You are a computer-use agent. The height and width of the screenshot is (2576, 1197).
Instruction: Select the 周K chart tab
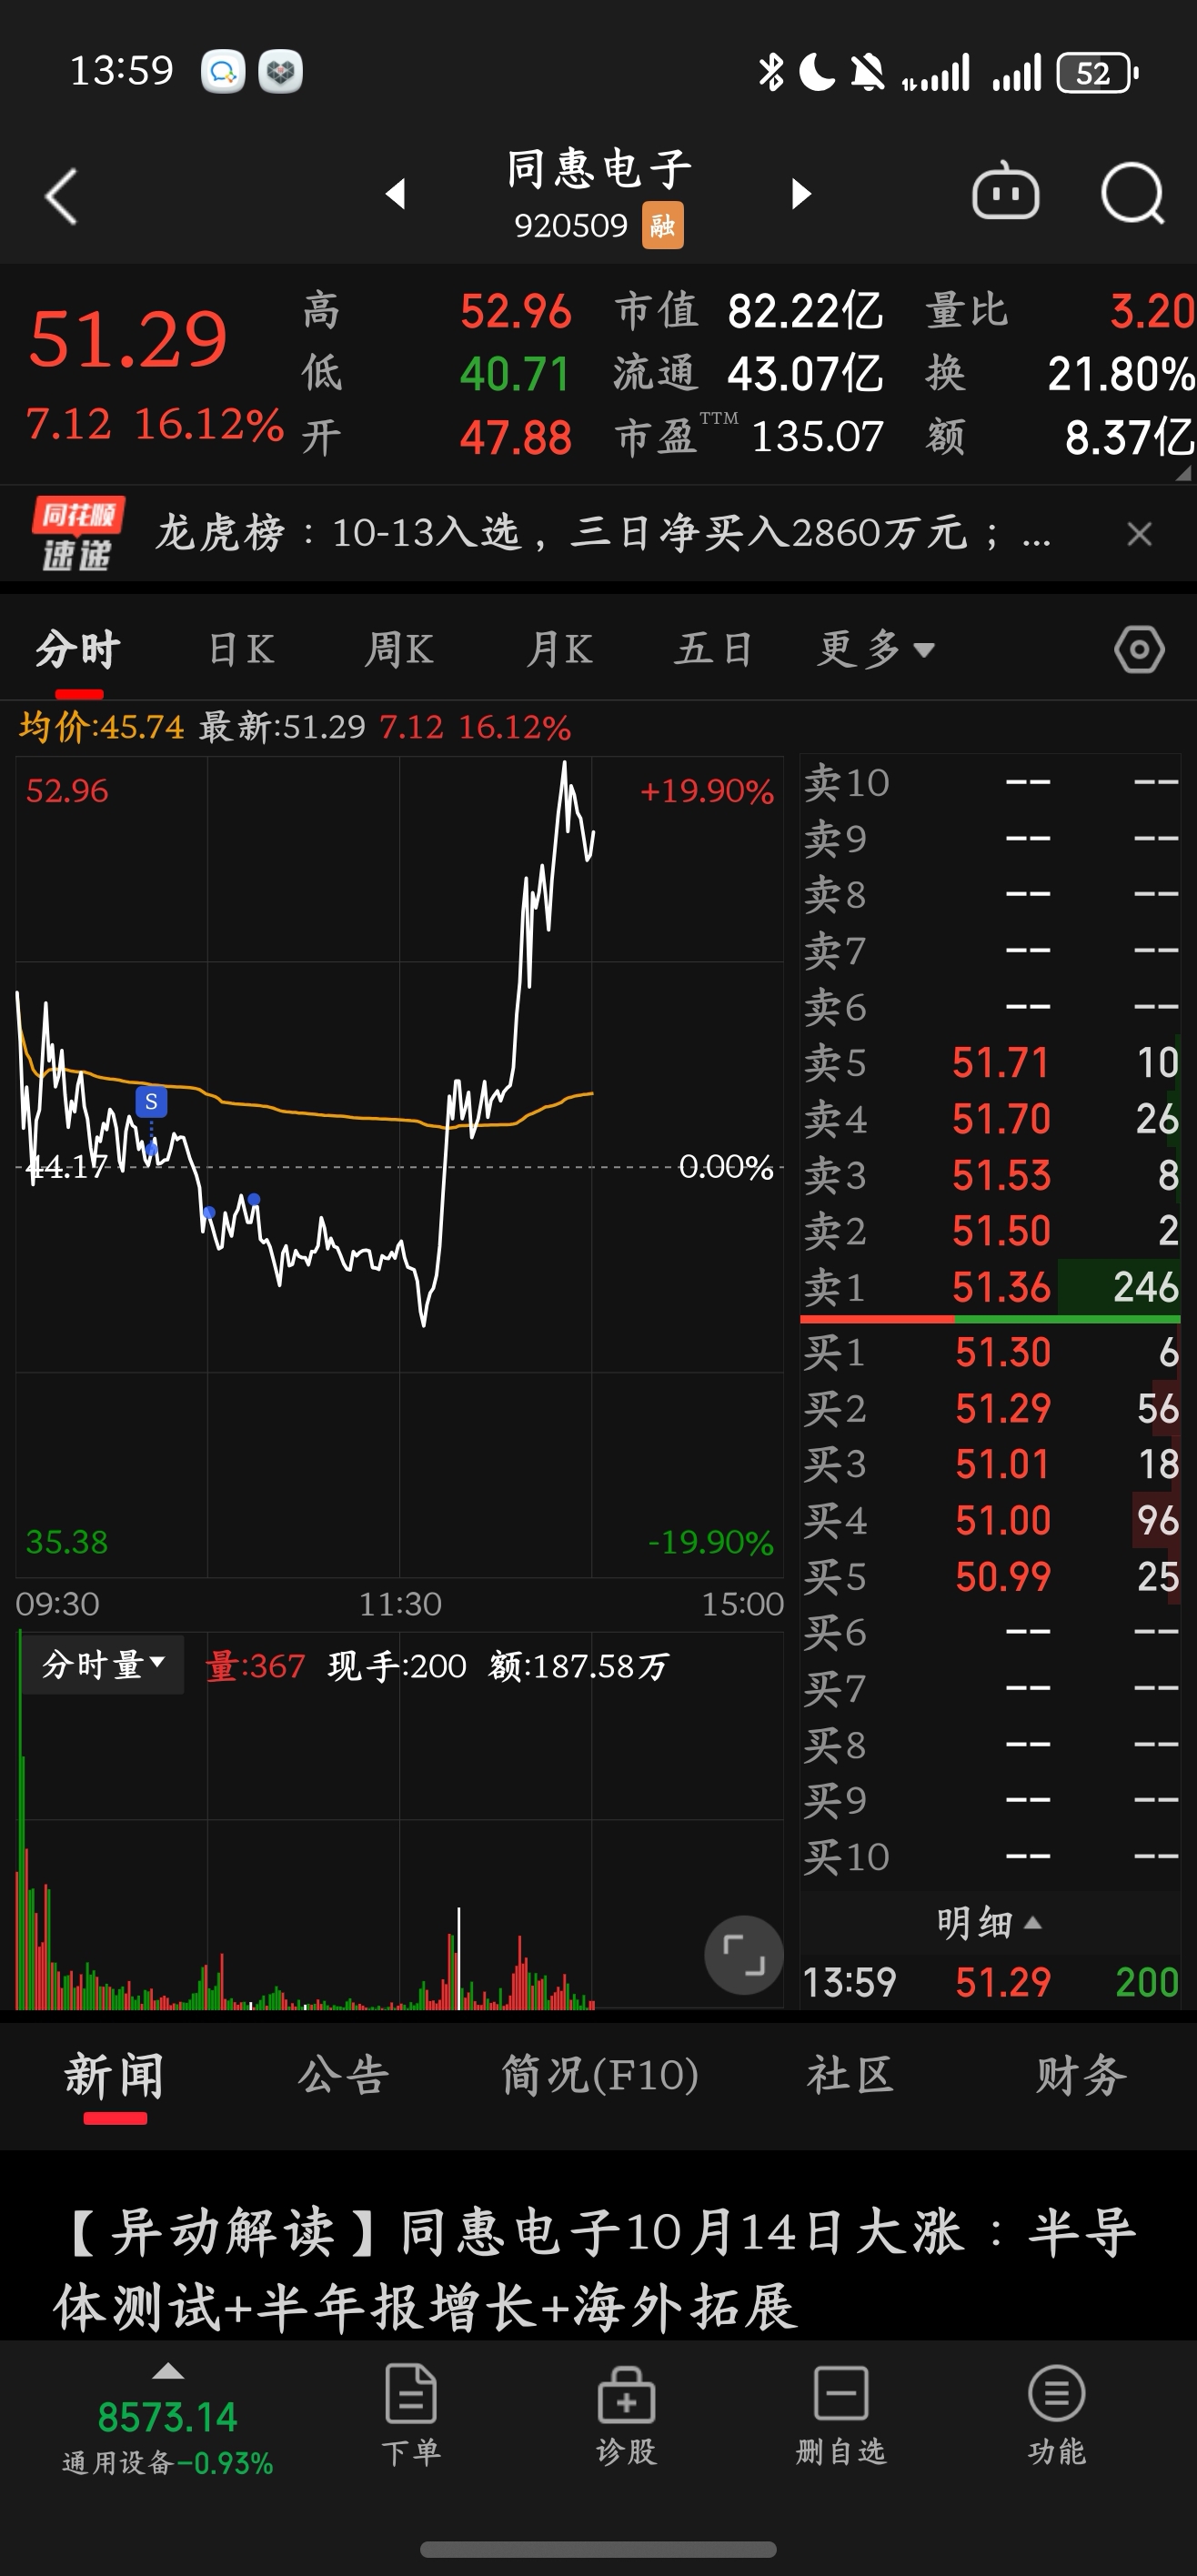(398, 650)
